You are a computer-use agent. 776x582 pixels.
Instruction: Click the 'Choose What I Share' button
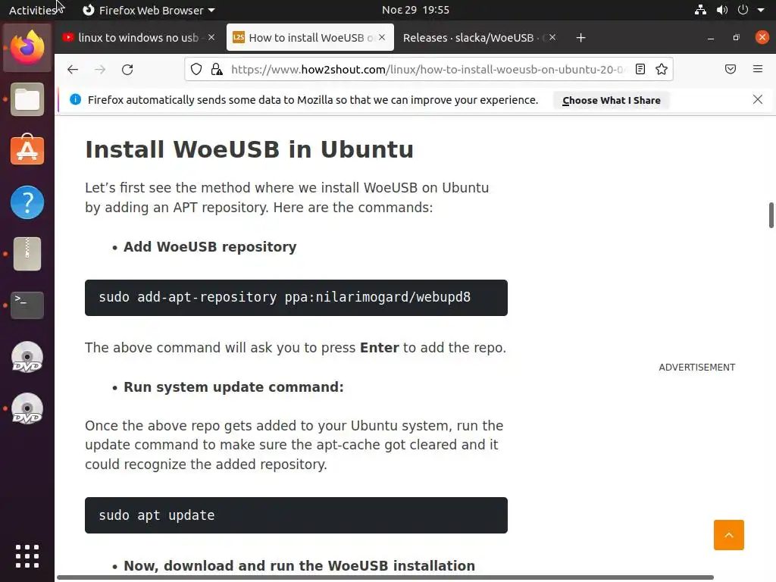tap(612, 101)
